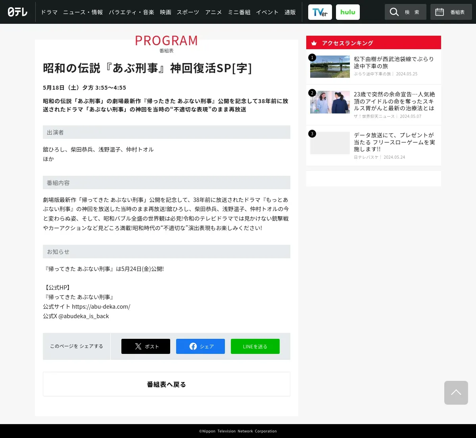Click the お知らせ section header
476x438 pixels.
click(x=167, y=252)
